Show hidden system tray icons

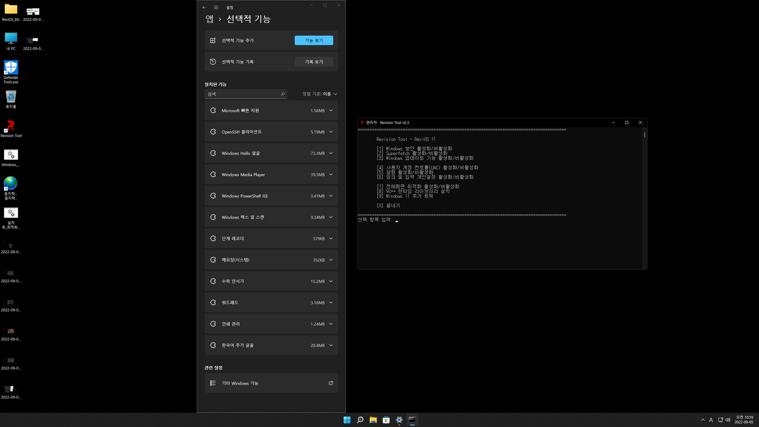pos(703,420)
